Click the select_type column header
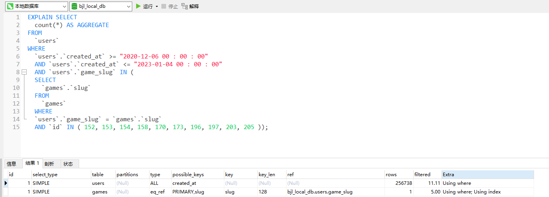The width and height of the screenshot is (549, 197). click(61, 174)
